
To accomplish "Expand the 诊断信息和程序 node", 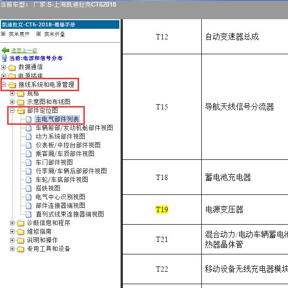I will [x=12, y=223].
